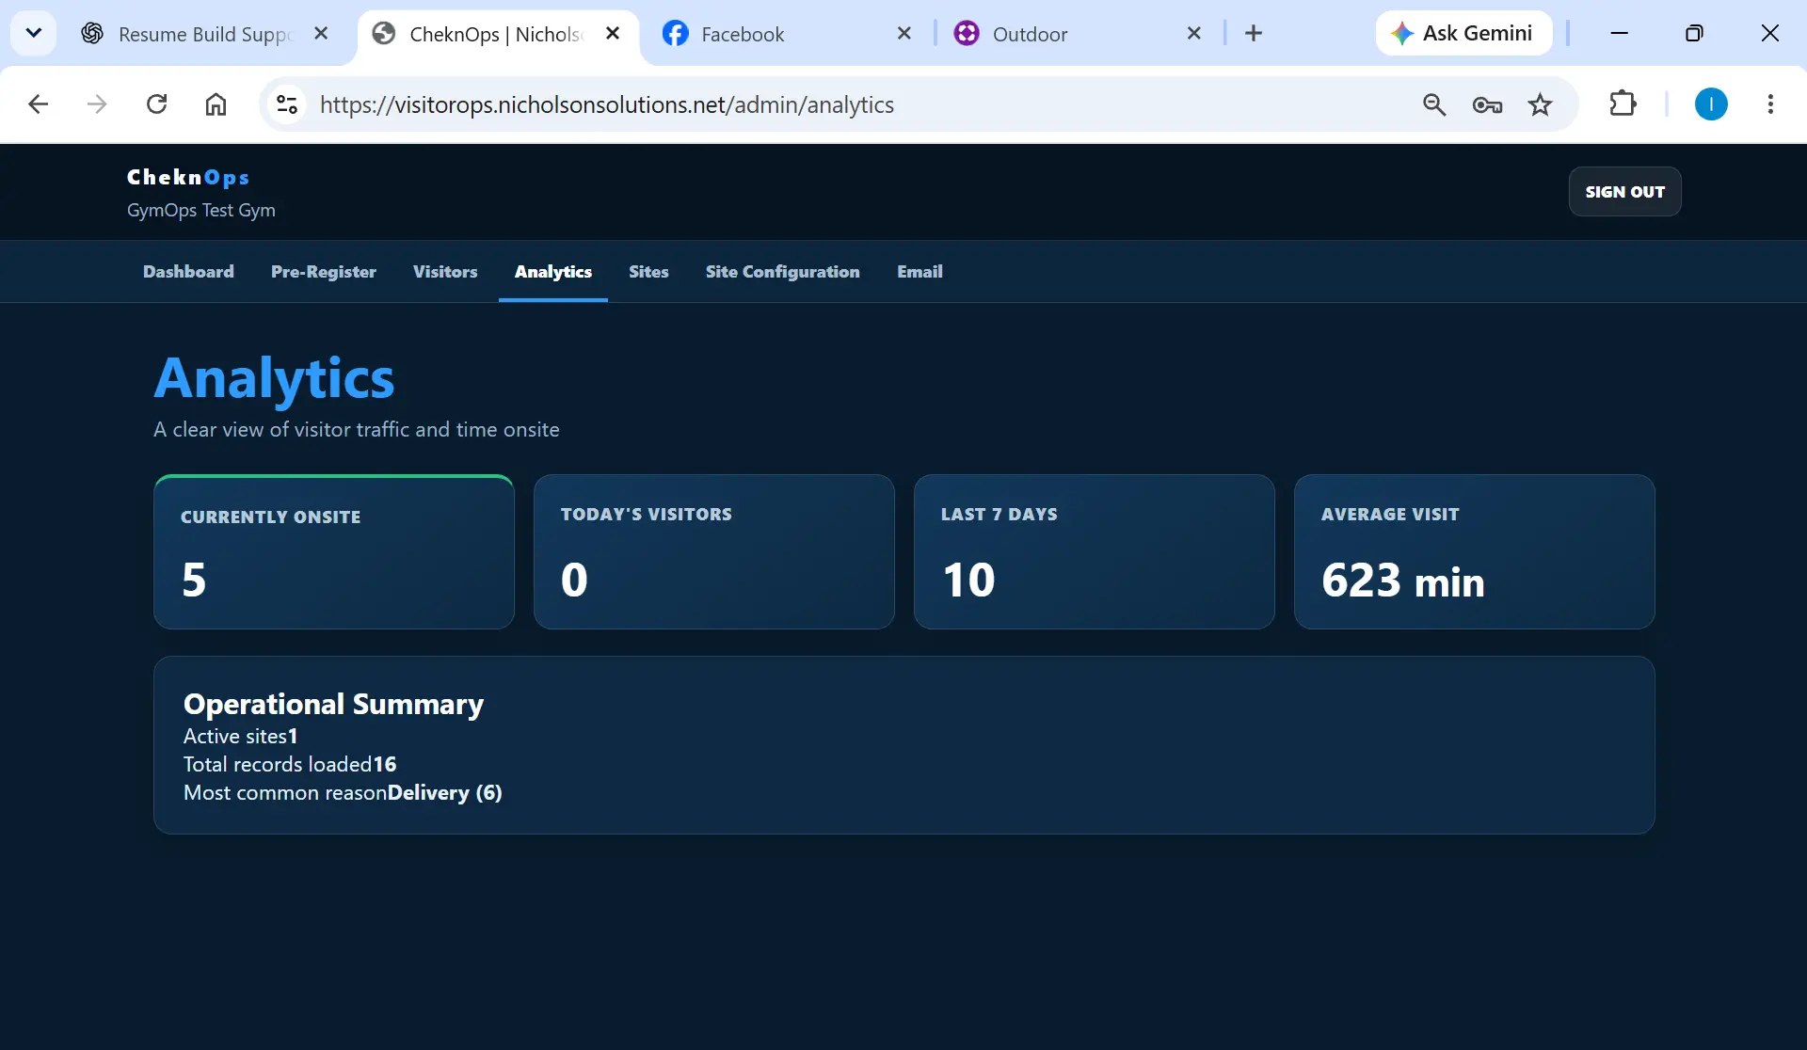This screenshot has width=1807, height=1050.
Task: Open the Site Configuration nav item
Action: click(x=783, y=272)
